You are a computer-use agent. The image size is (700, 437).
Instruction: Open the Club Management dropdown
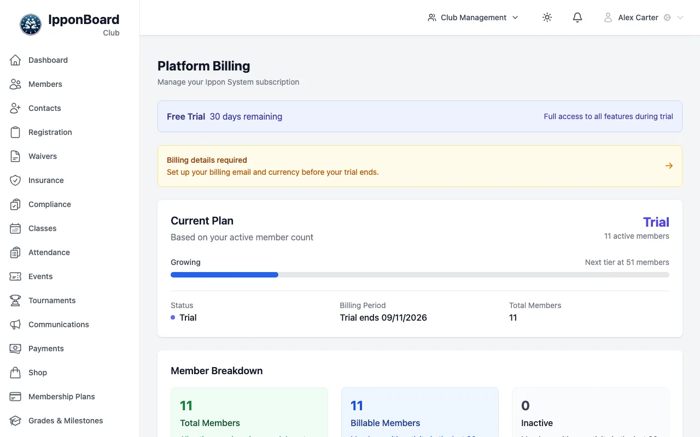pos(473,17)
